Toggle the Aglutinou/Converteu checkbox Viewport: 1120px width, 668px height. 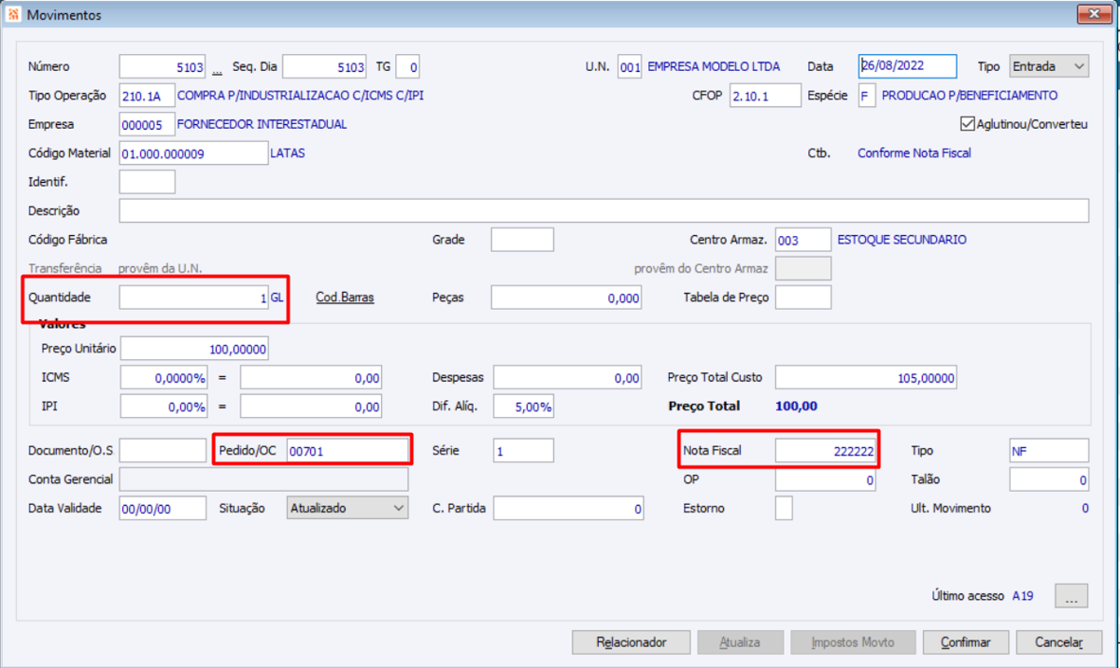[x=967, y=124]
